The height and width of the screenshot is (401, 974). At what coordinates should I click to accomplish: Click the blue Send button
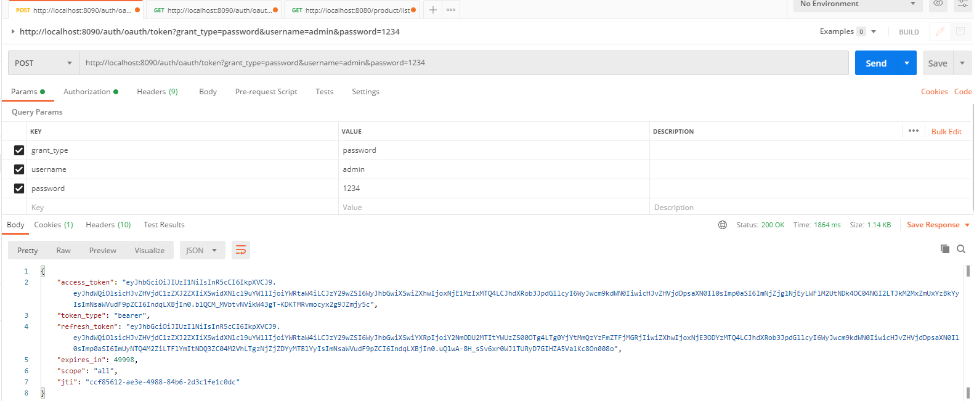pos(876,63)
